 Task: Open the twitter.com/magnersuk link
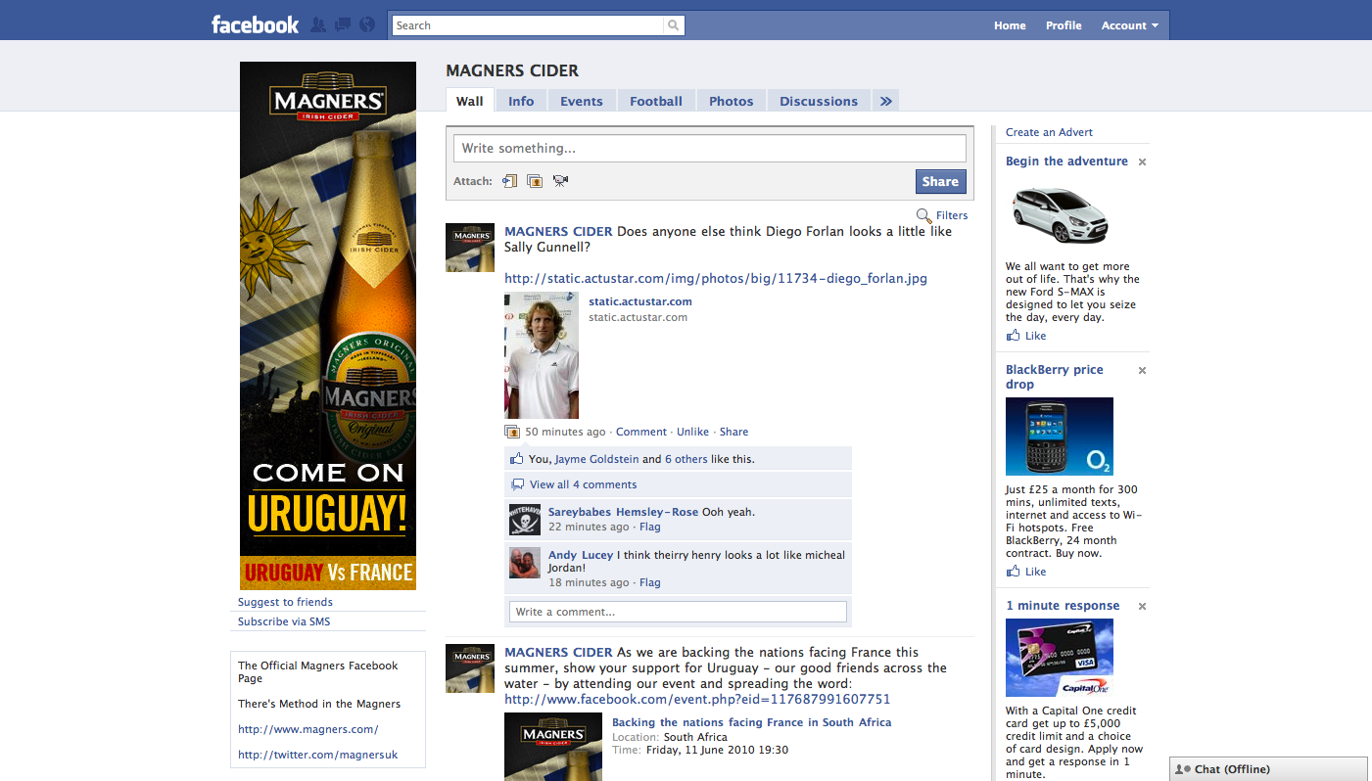pyautogui.click(x=318, y=755)
